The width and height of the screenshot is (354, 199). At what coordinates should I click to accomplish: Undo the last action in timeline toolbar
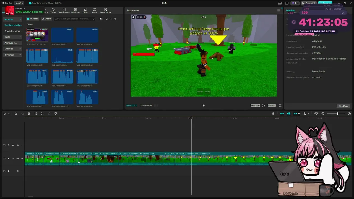(x=16, y=114)
